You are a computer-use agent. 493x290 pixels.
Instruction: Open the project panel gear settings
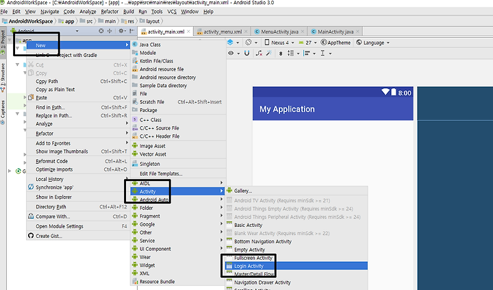122,31
